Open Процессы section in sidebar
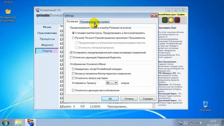The height and width of the screenshot is (126, 224). (x=47, y=39)
